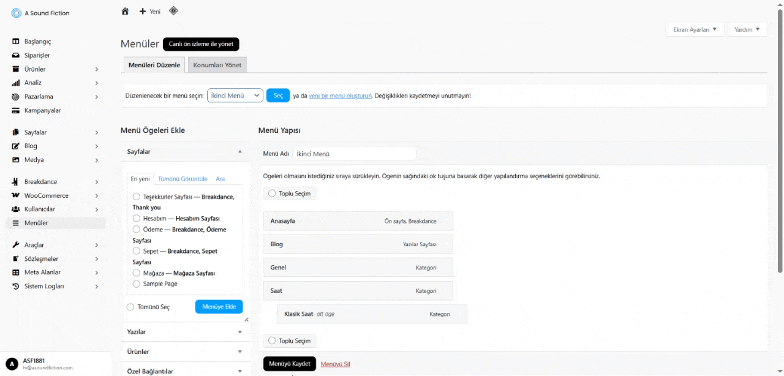The height and width of the screenshot is (376, 784).
Task: Click the Menüyü Sil link
Action: (x=335, y=364)
